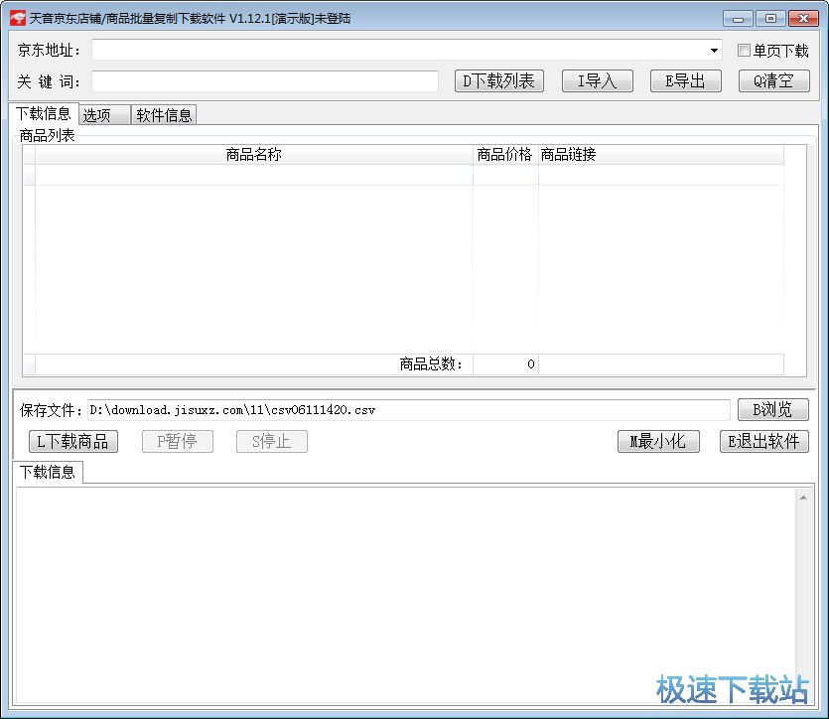Image resolution: width=829 pixels, height=719 pixels.
Task: Browse for save file with B浏览
Action: click(772, 409)
